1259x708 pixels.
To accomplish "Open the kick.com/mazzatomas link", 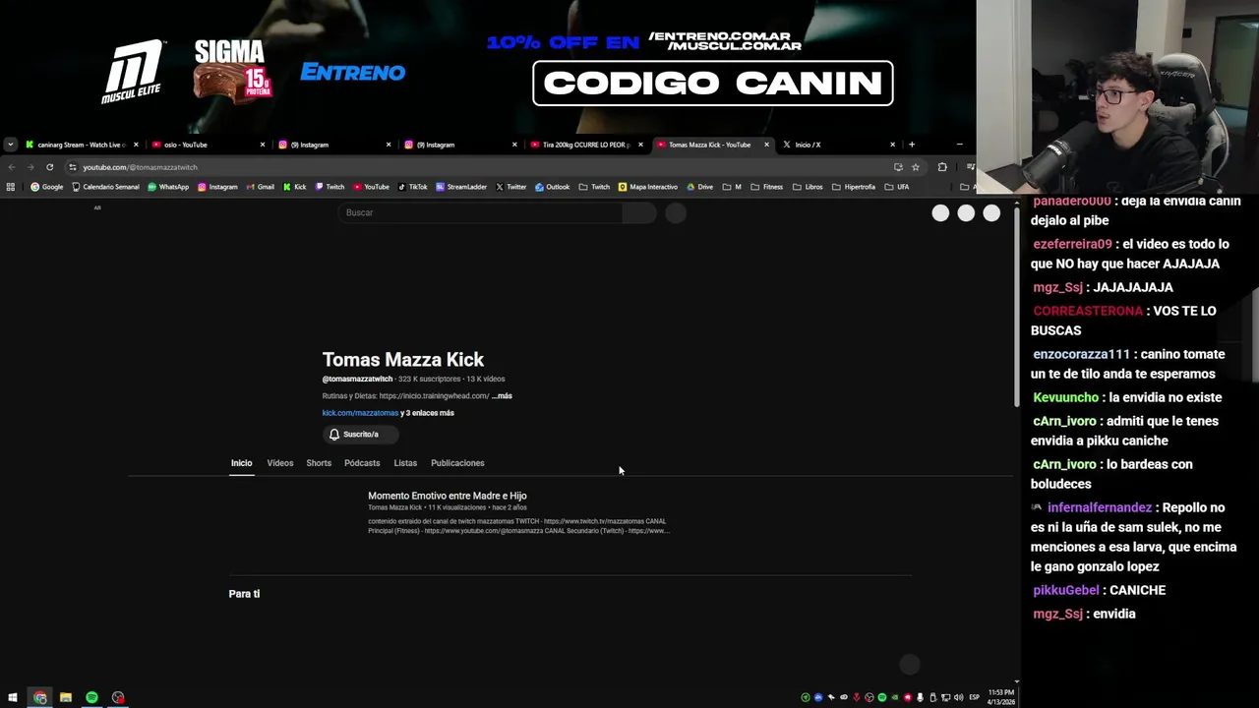I will 360,413.
